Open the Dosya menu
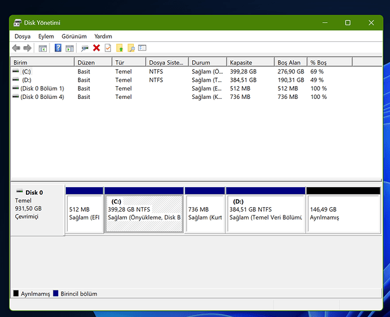 (x=22, y=37)
